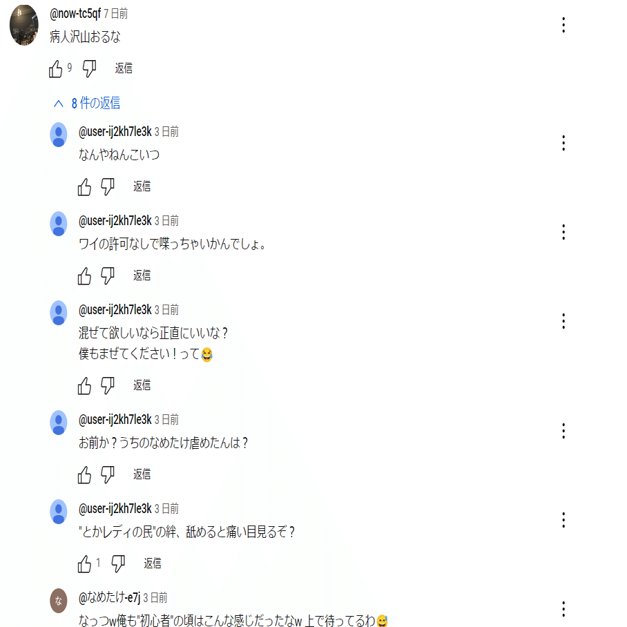Open options menu for the 'とかレディの民' reply
The image size is (627, 627).
click(x=563, y=520)
